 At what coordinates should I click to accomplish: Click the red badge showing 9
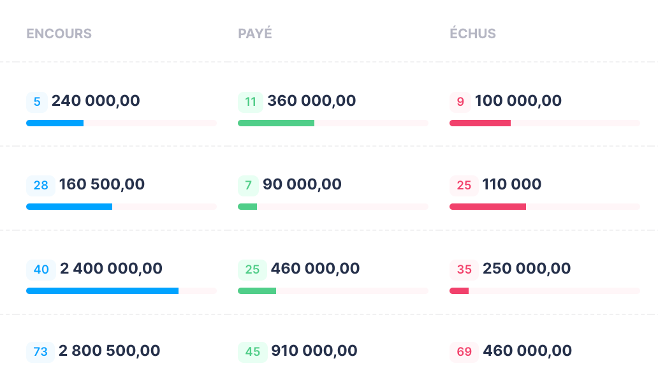click(460, 101)
